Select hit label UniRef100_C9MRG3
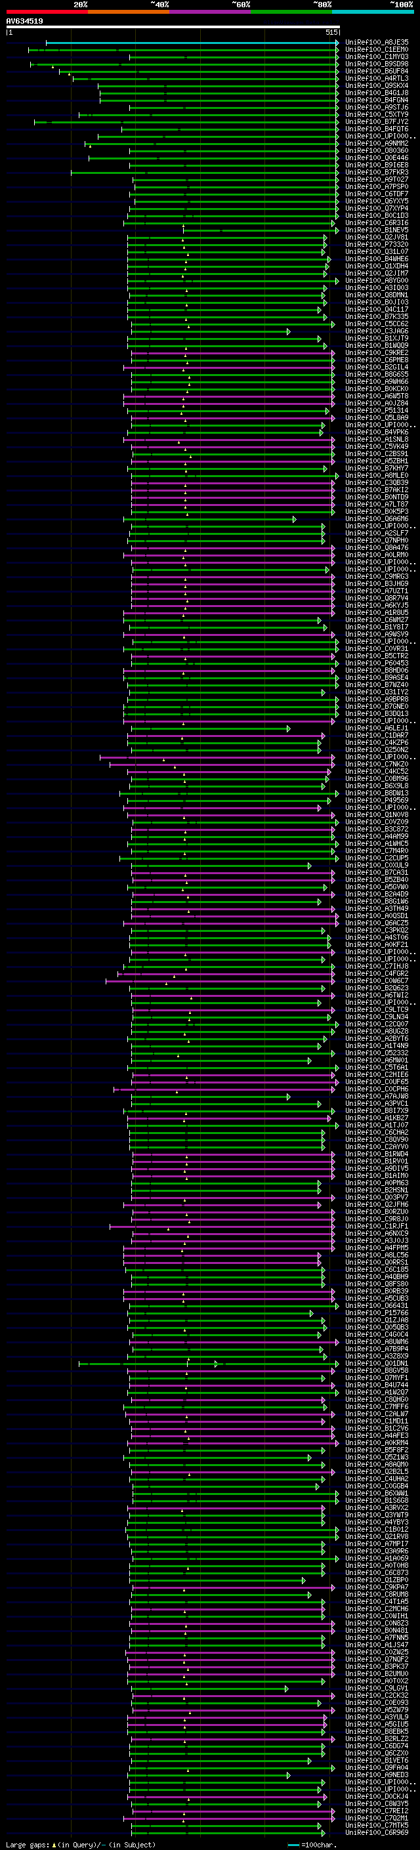 [x=377, y=576]
